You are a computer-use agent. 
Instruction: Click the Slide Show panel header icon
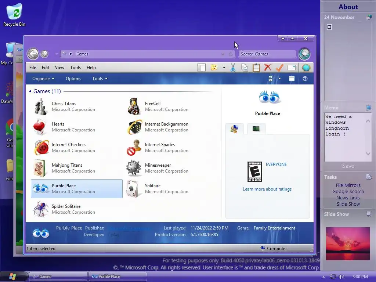tap(369, 214)
